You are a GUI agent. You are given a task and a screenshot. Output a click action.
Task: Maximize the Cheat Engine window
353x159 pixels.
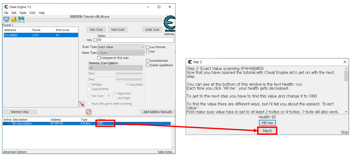tap(159, 7)
